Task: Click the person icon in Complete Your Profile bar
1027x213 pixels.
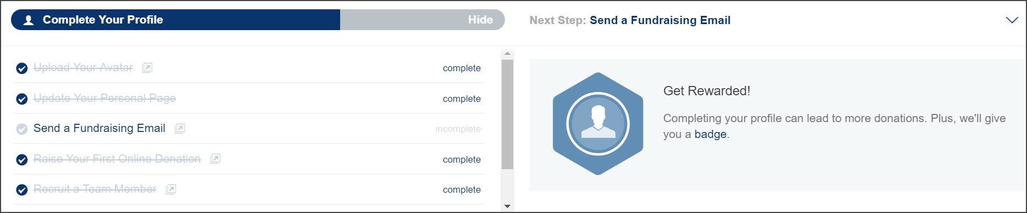Action: [x=29, y=20]
